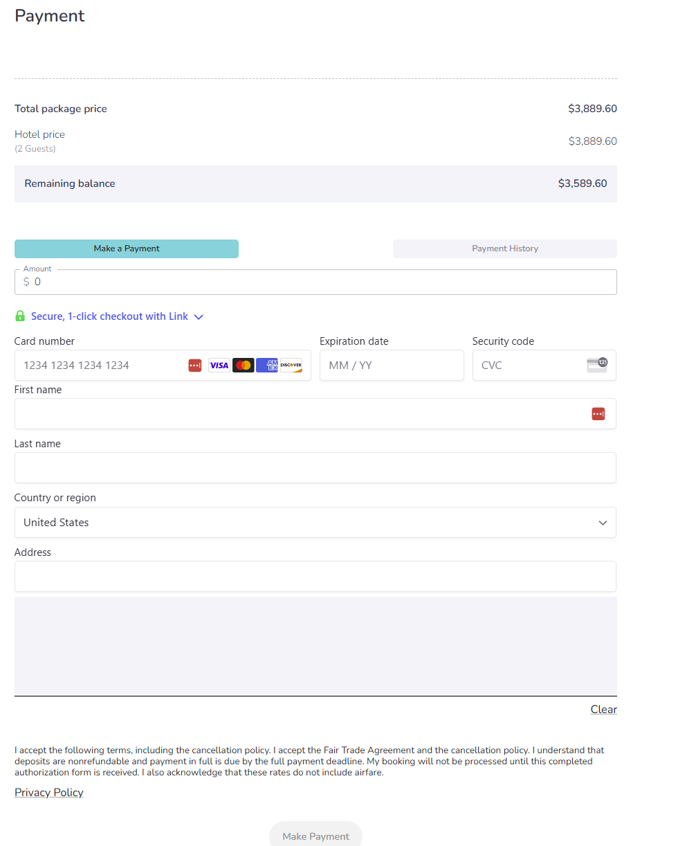Click the Make Payment button
This screenshot has height=846, width=696.
tap(315, 836)
